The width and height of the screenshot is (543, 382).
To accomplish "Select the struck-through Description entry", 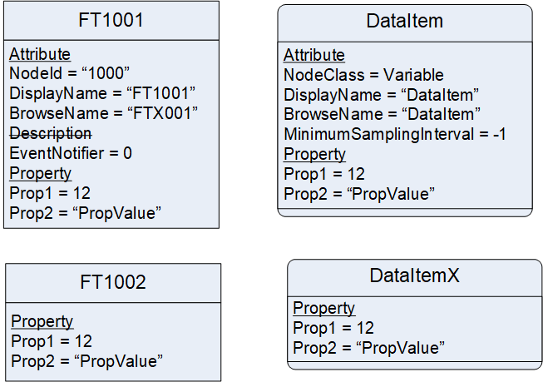I will pos(51,133).
